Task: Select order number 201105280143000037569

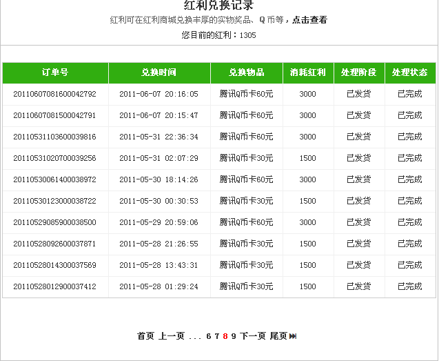Action: click(55, 265)
